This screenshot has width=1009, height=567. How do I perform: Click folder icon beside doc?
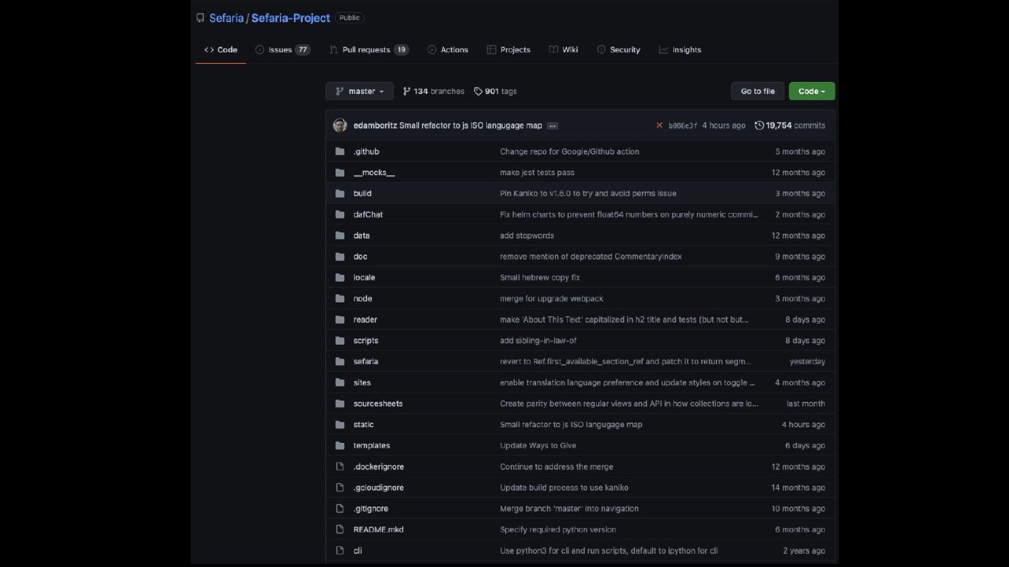340,256
